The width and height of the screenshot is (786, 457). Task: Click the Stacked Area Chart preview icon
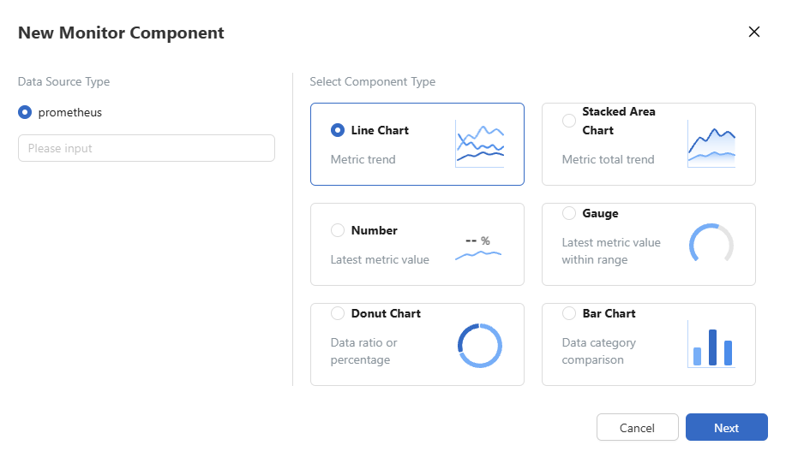pyautogui.click(x=711, y=144)
